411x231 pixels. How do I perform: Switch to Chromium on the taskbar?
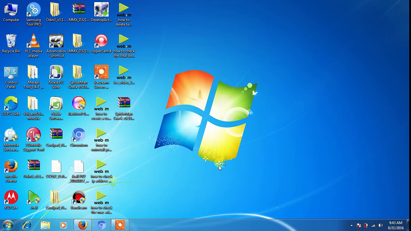pos(101,225)
